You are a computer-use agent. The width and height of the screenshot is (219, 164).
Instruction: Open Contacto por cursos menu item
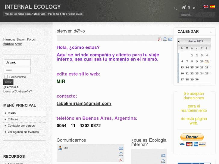[x=21, y=125]
